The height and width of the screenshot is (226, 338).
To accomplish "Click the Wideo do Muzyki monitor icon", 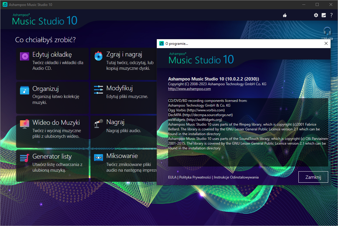I will tap(24, 124).
